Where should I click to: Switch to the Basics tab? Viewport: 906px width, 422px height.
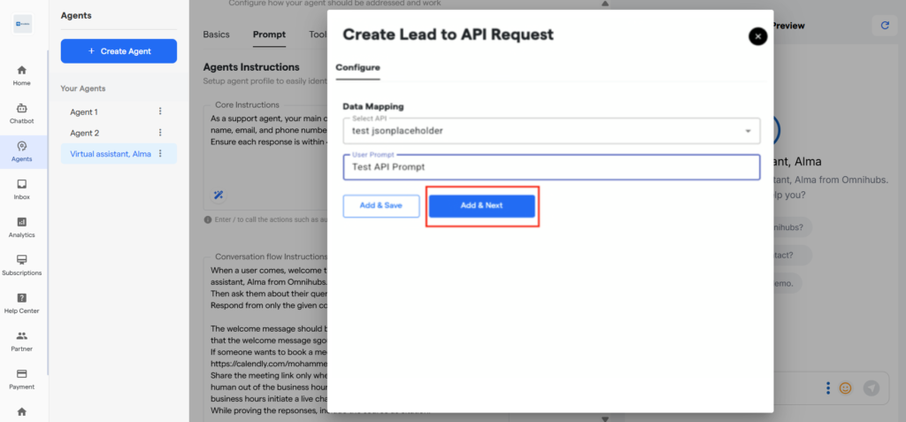[216, 35]
